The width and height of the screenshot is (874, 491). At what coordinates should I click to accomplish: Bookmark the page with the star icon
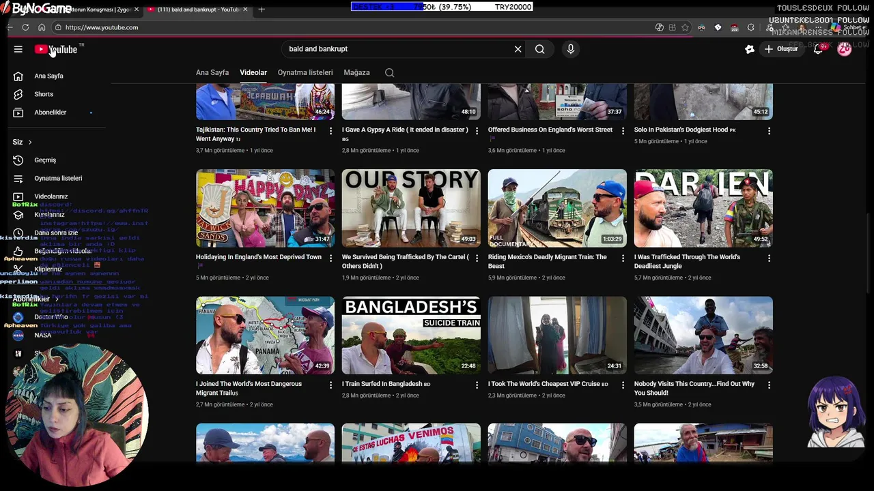[x=685, y=27]
